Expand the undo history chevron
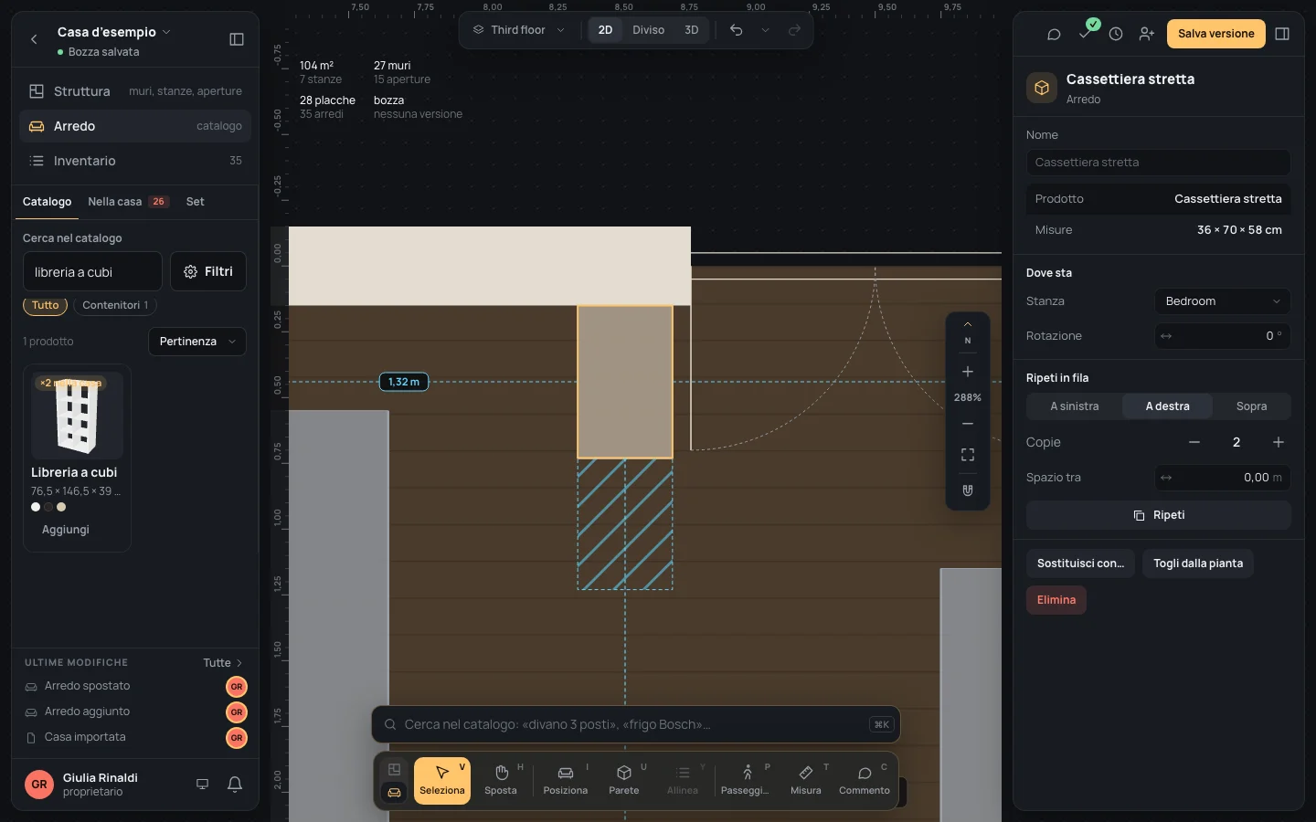The height and width of the screenshot is (822, 1316). tap(766, 30)
